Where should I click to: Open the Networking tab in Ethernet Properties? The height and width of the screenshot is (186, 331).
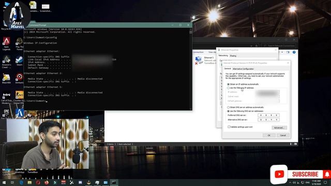point(223,55)
